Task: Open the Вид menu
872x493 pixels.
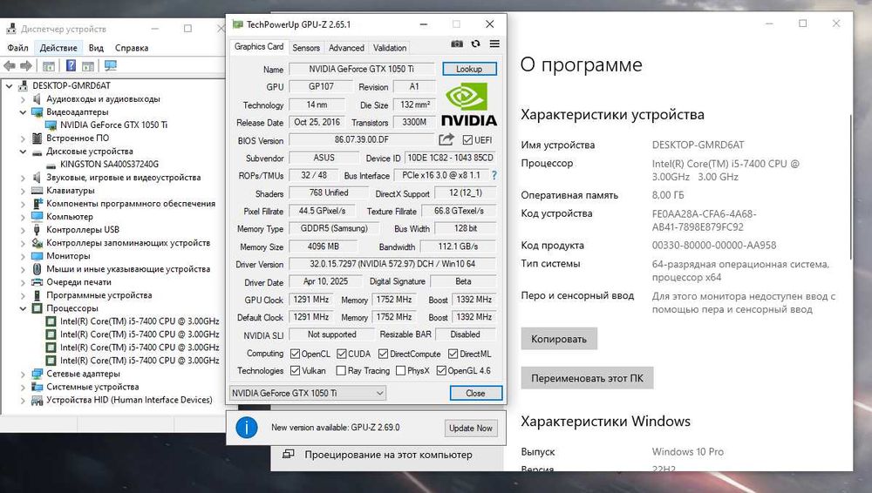Action: click(x=96, y=48)
